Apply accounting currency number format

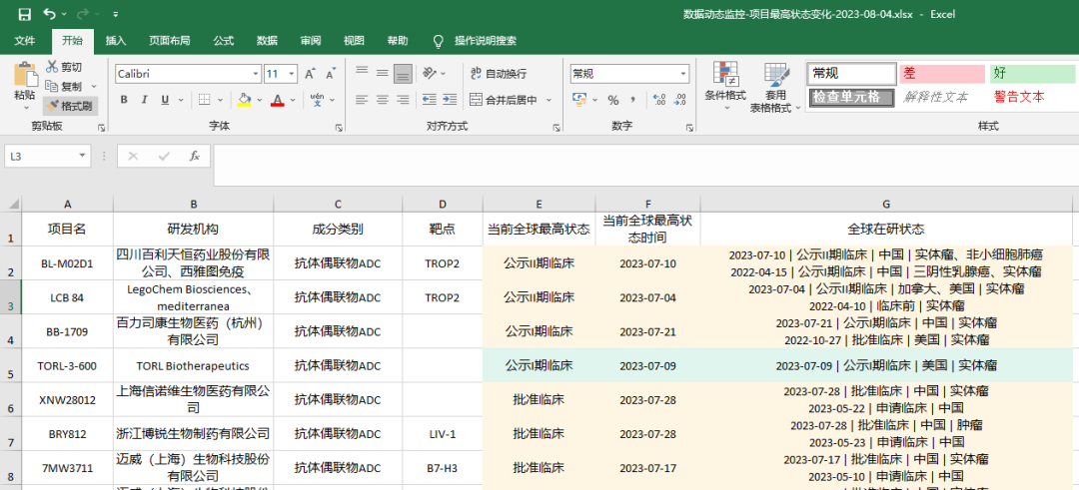[x=579, y=100]
